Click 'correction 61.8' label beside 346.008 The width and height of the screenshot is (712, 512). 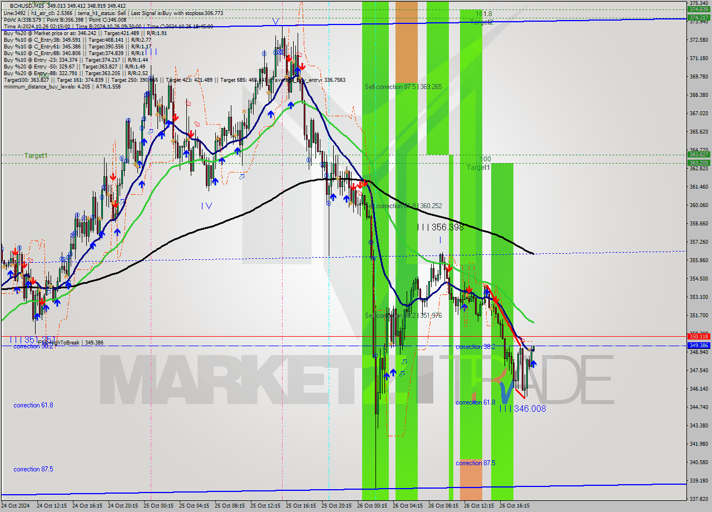476,402
